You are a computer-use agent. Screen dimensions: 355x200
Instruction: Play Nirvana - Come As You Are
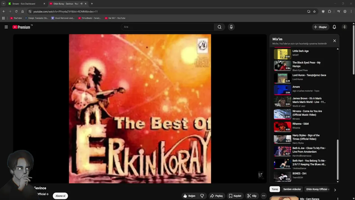tap(304, 114)
